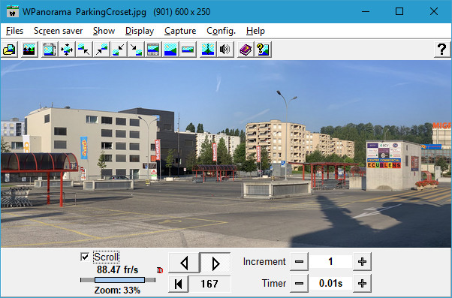Decrease Timer with the minus button
This screenshot has width=452, height=298.
coord(300,283)
